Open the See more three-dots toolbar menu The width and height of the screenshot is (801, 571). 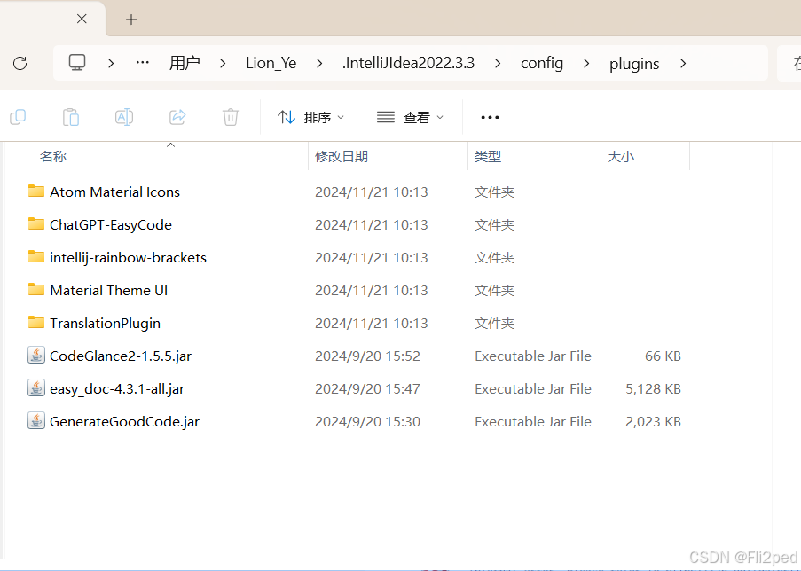490,117
